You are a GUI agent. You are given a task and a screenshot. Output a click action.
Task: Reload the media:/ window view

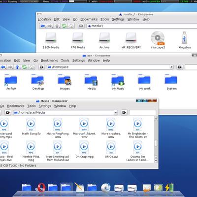point(64,26)
